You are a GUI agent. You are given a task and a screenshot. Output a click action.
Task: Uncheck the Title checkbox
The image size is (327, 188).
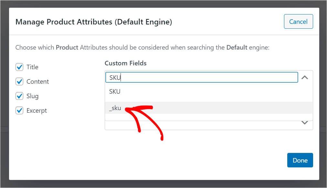(19, 67)
